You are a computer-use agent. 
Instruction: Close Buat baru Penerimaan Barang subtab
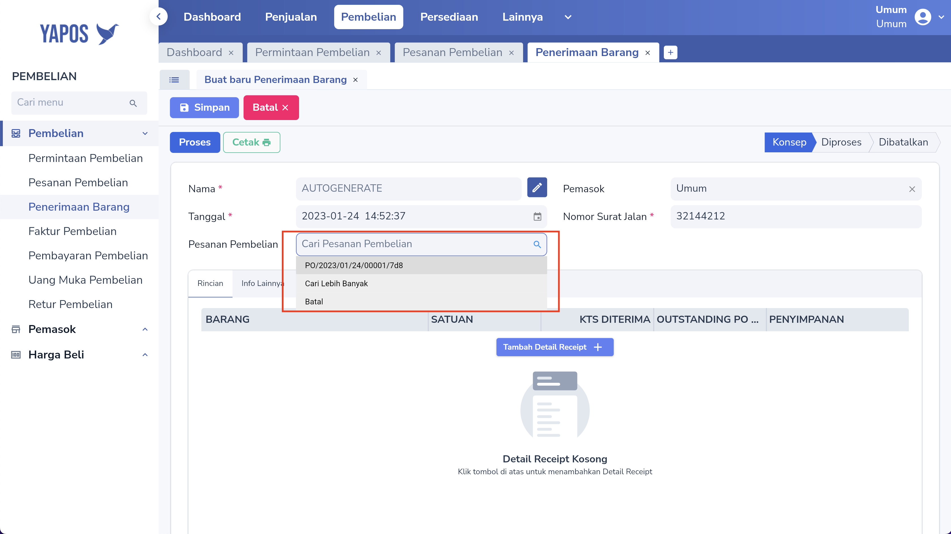[355, 80]
